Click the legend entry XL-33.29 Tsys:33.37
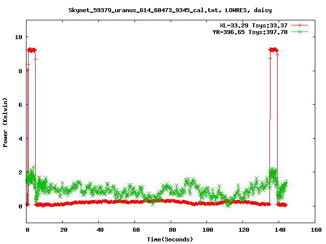Screen dimensions: 326x244 click(254, 25)
